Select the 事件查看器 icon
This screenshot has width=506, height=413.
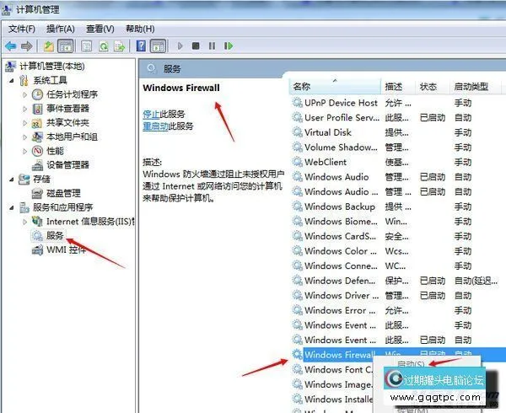tap(37, 109)
